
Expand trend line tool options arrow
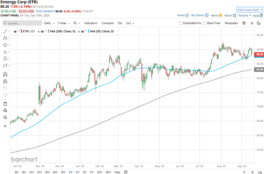(9, 31)
